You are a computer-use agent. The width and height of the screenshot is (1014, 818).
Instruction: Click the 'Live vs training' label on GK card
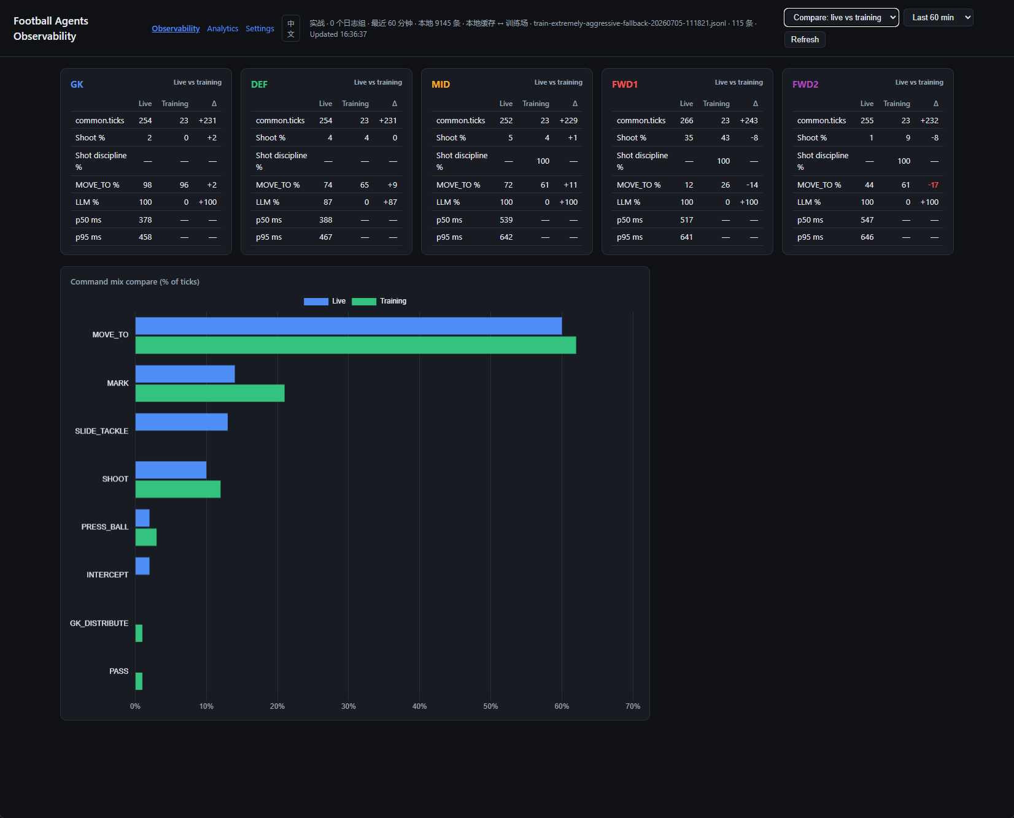[x=197, y=82]
